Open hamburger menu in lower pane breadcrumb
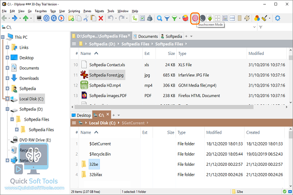The image size is (293, 195). [x=74, y=123]
